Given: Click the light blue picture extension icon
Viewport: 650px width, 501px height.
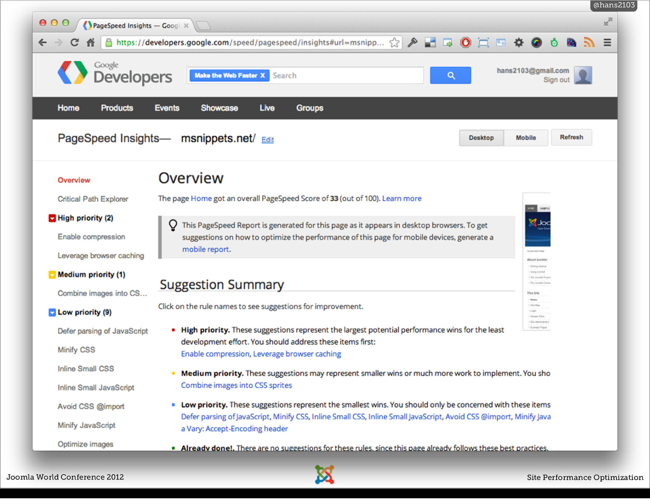Looking at the screenshot, I should pos(501,42).
